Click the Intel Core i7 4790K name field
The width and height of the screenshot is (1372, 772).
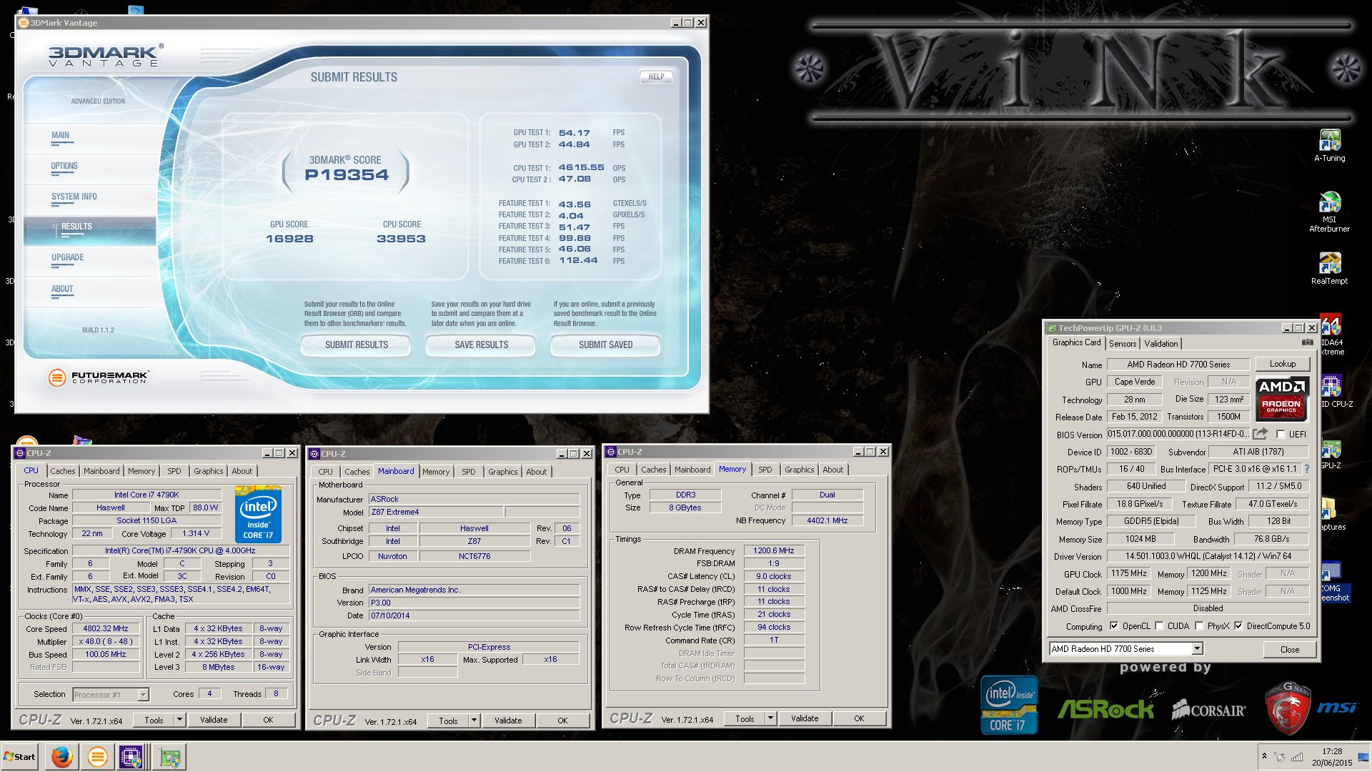(146, 495)
